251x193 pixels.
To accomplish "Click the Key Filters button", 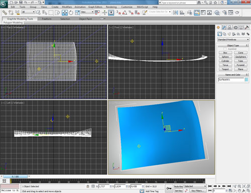I will (x=198, y=191).
